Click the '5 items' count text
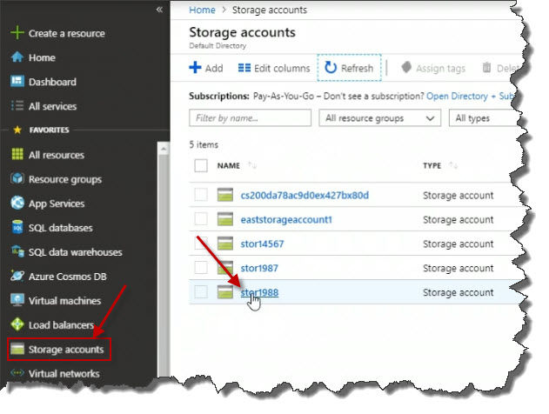The width and height of the screenshot is (549, 414). 204,144
